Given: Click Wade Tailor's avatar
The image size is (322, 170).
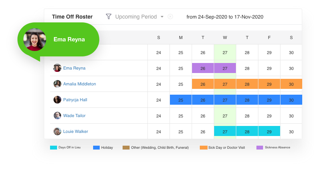Looking at the screenshot, I should pos(57,116).
